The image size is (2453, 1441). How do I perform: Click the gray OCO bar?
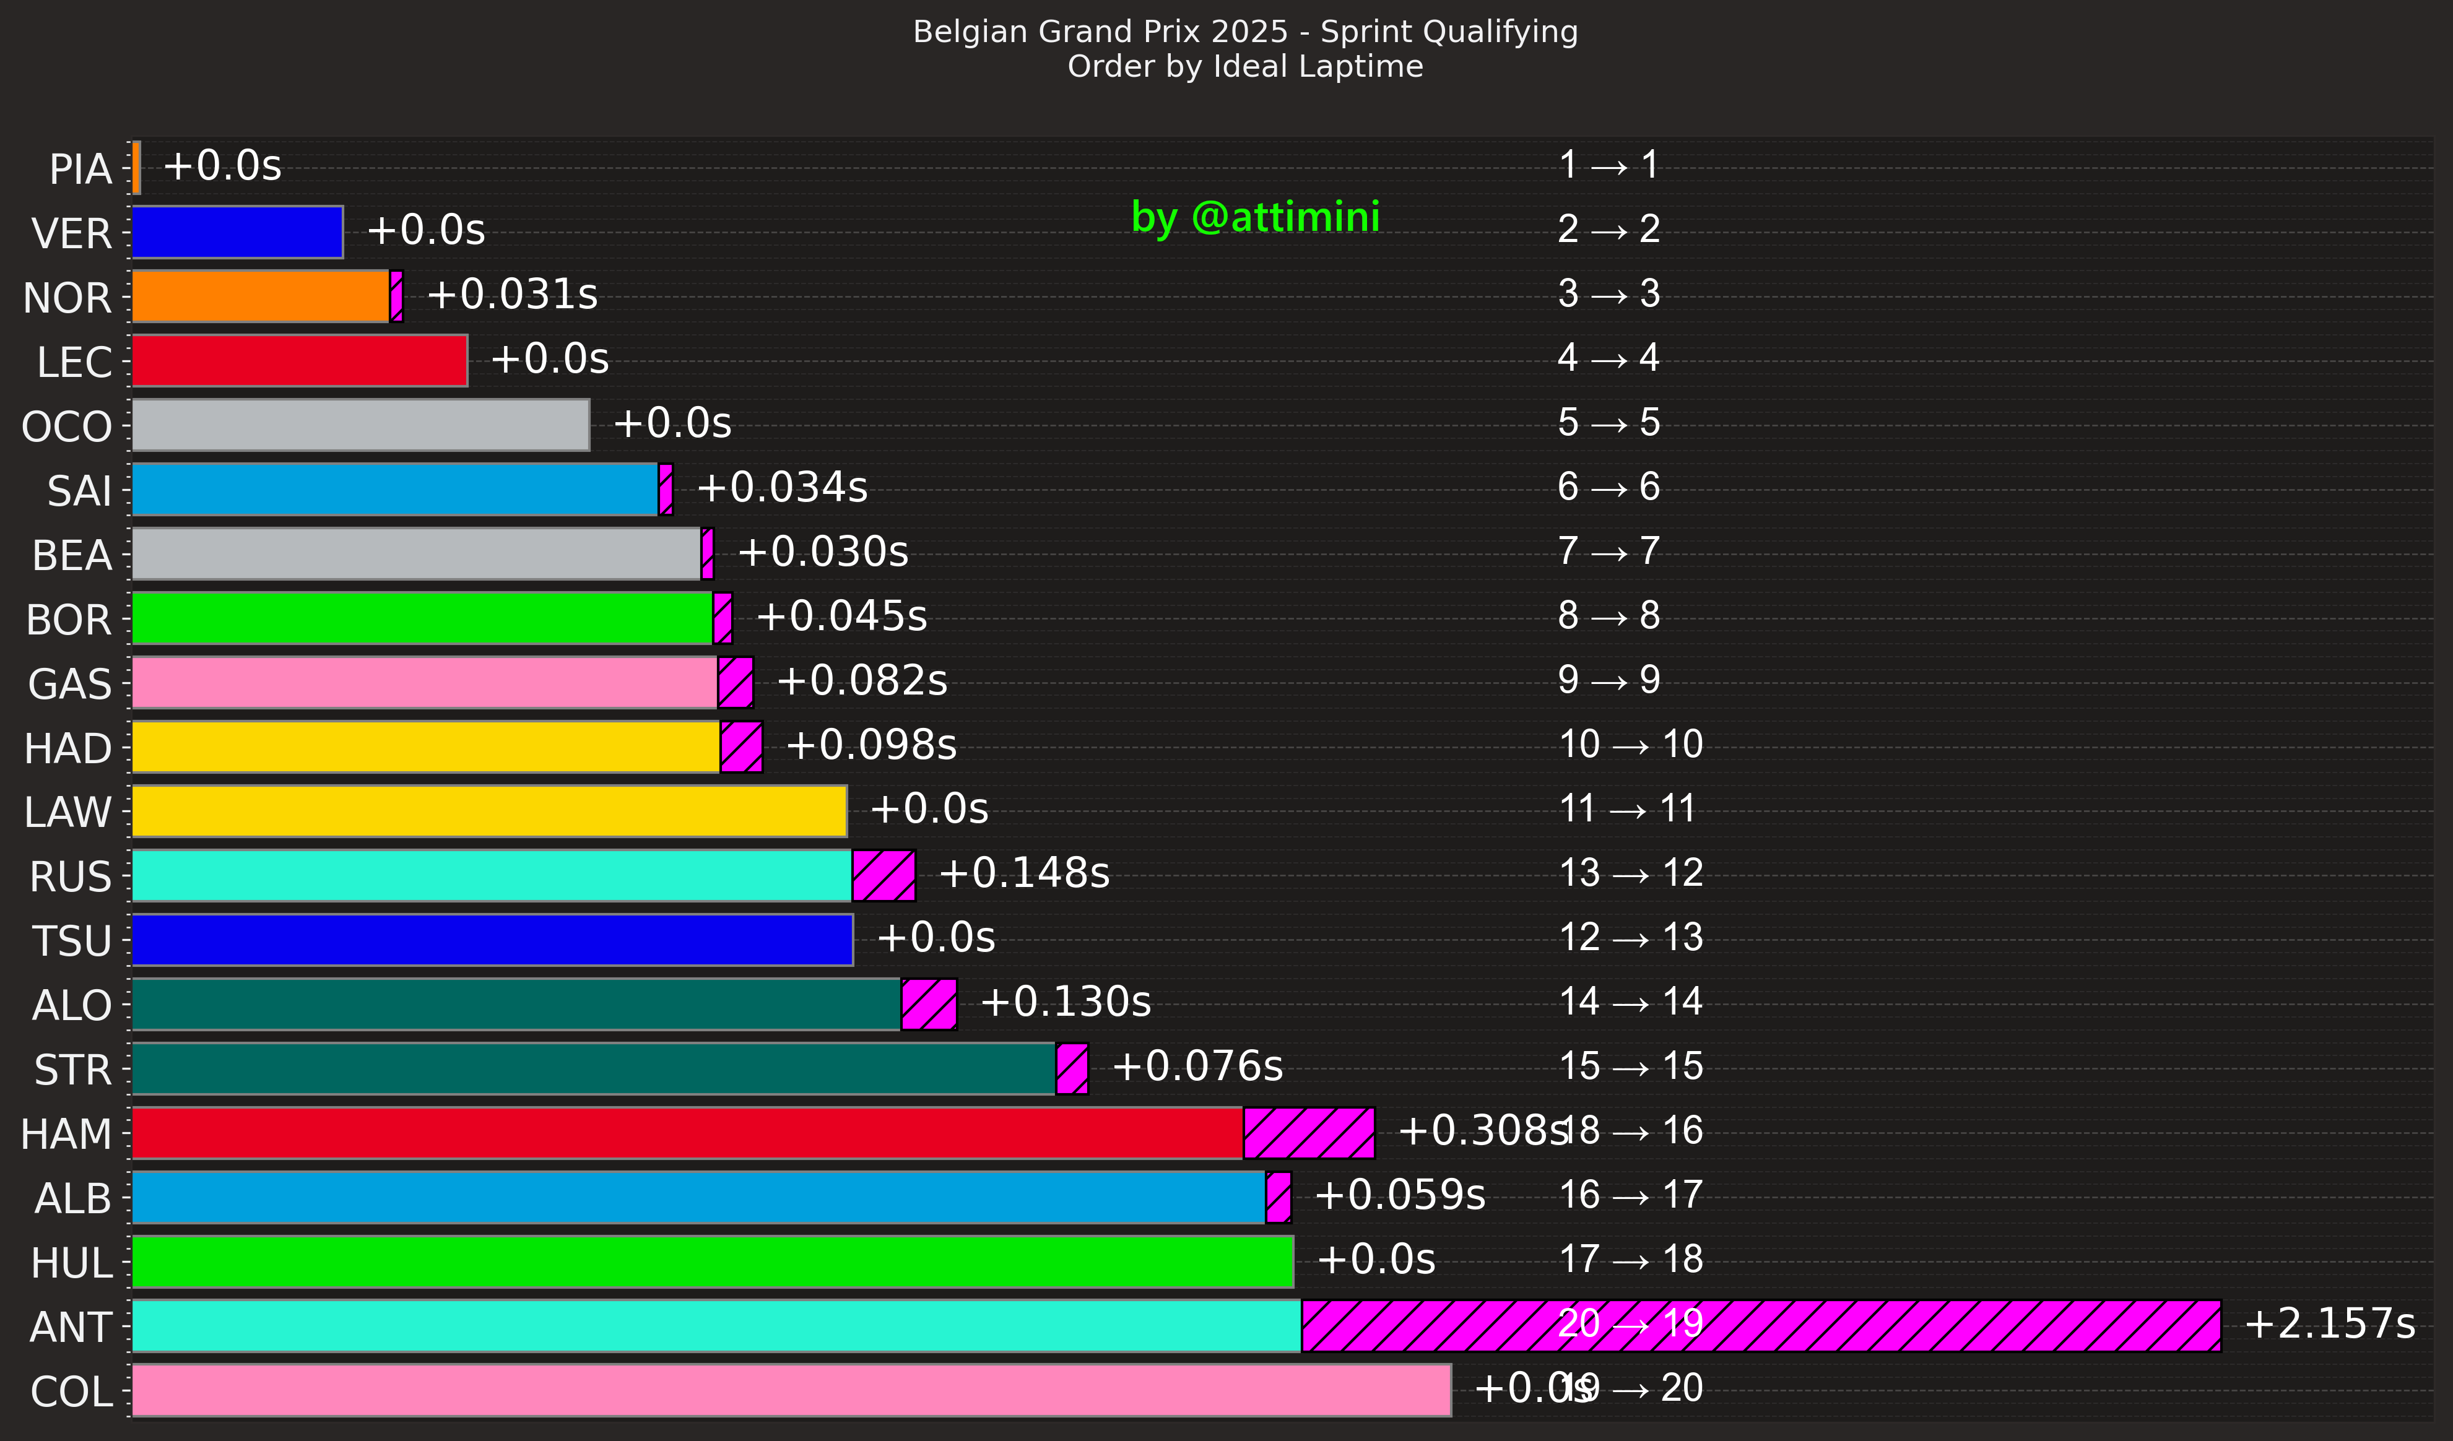tap(360, 425)
